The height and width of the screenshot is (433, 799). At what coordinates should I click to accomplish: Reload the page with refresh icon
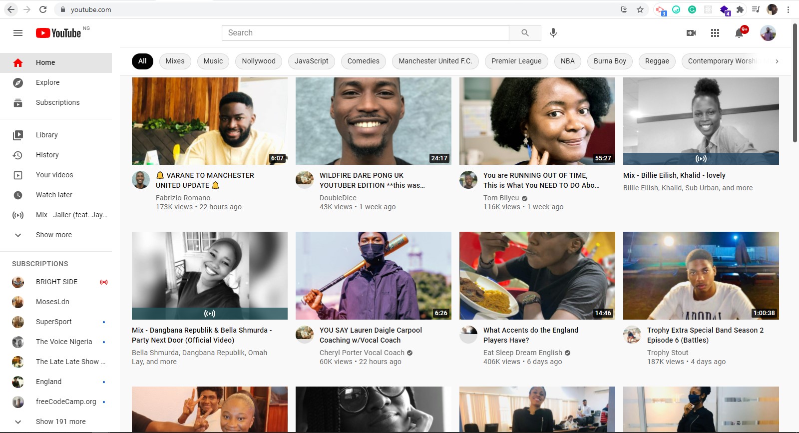pos(43,9)
